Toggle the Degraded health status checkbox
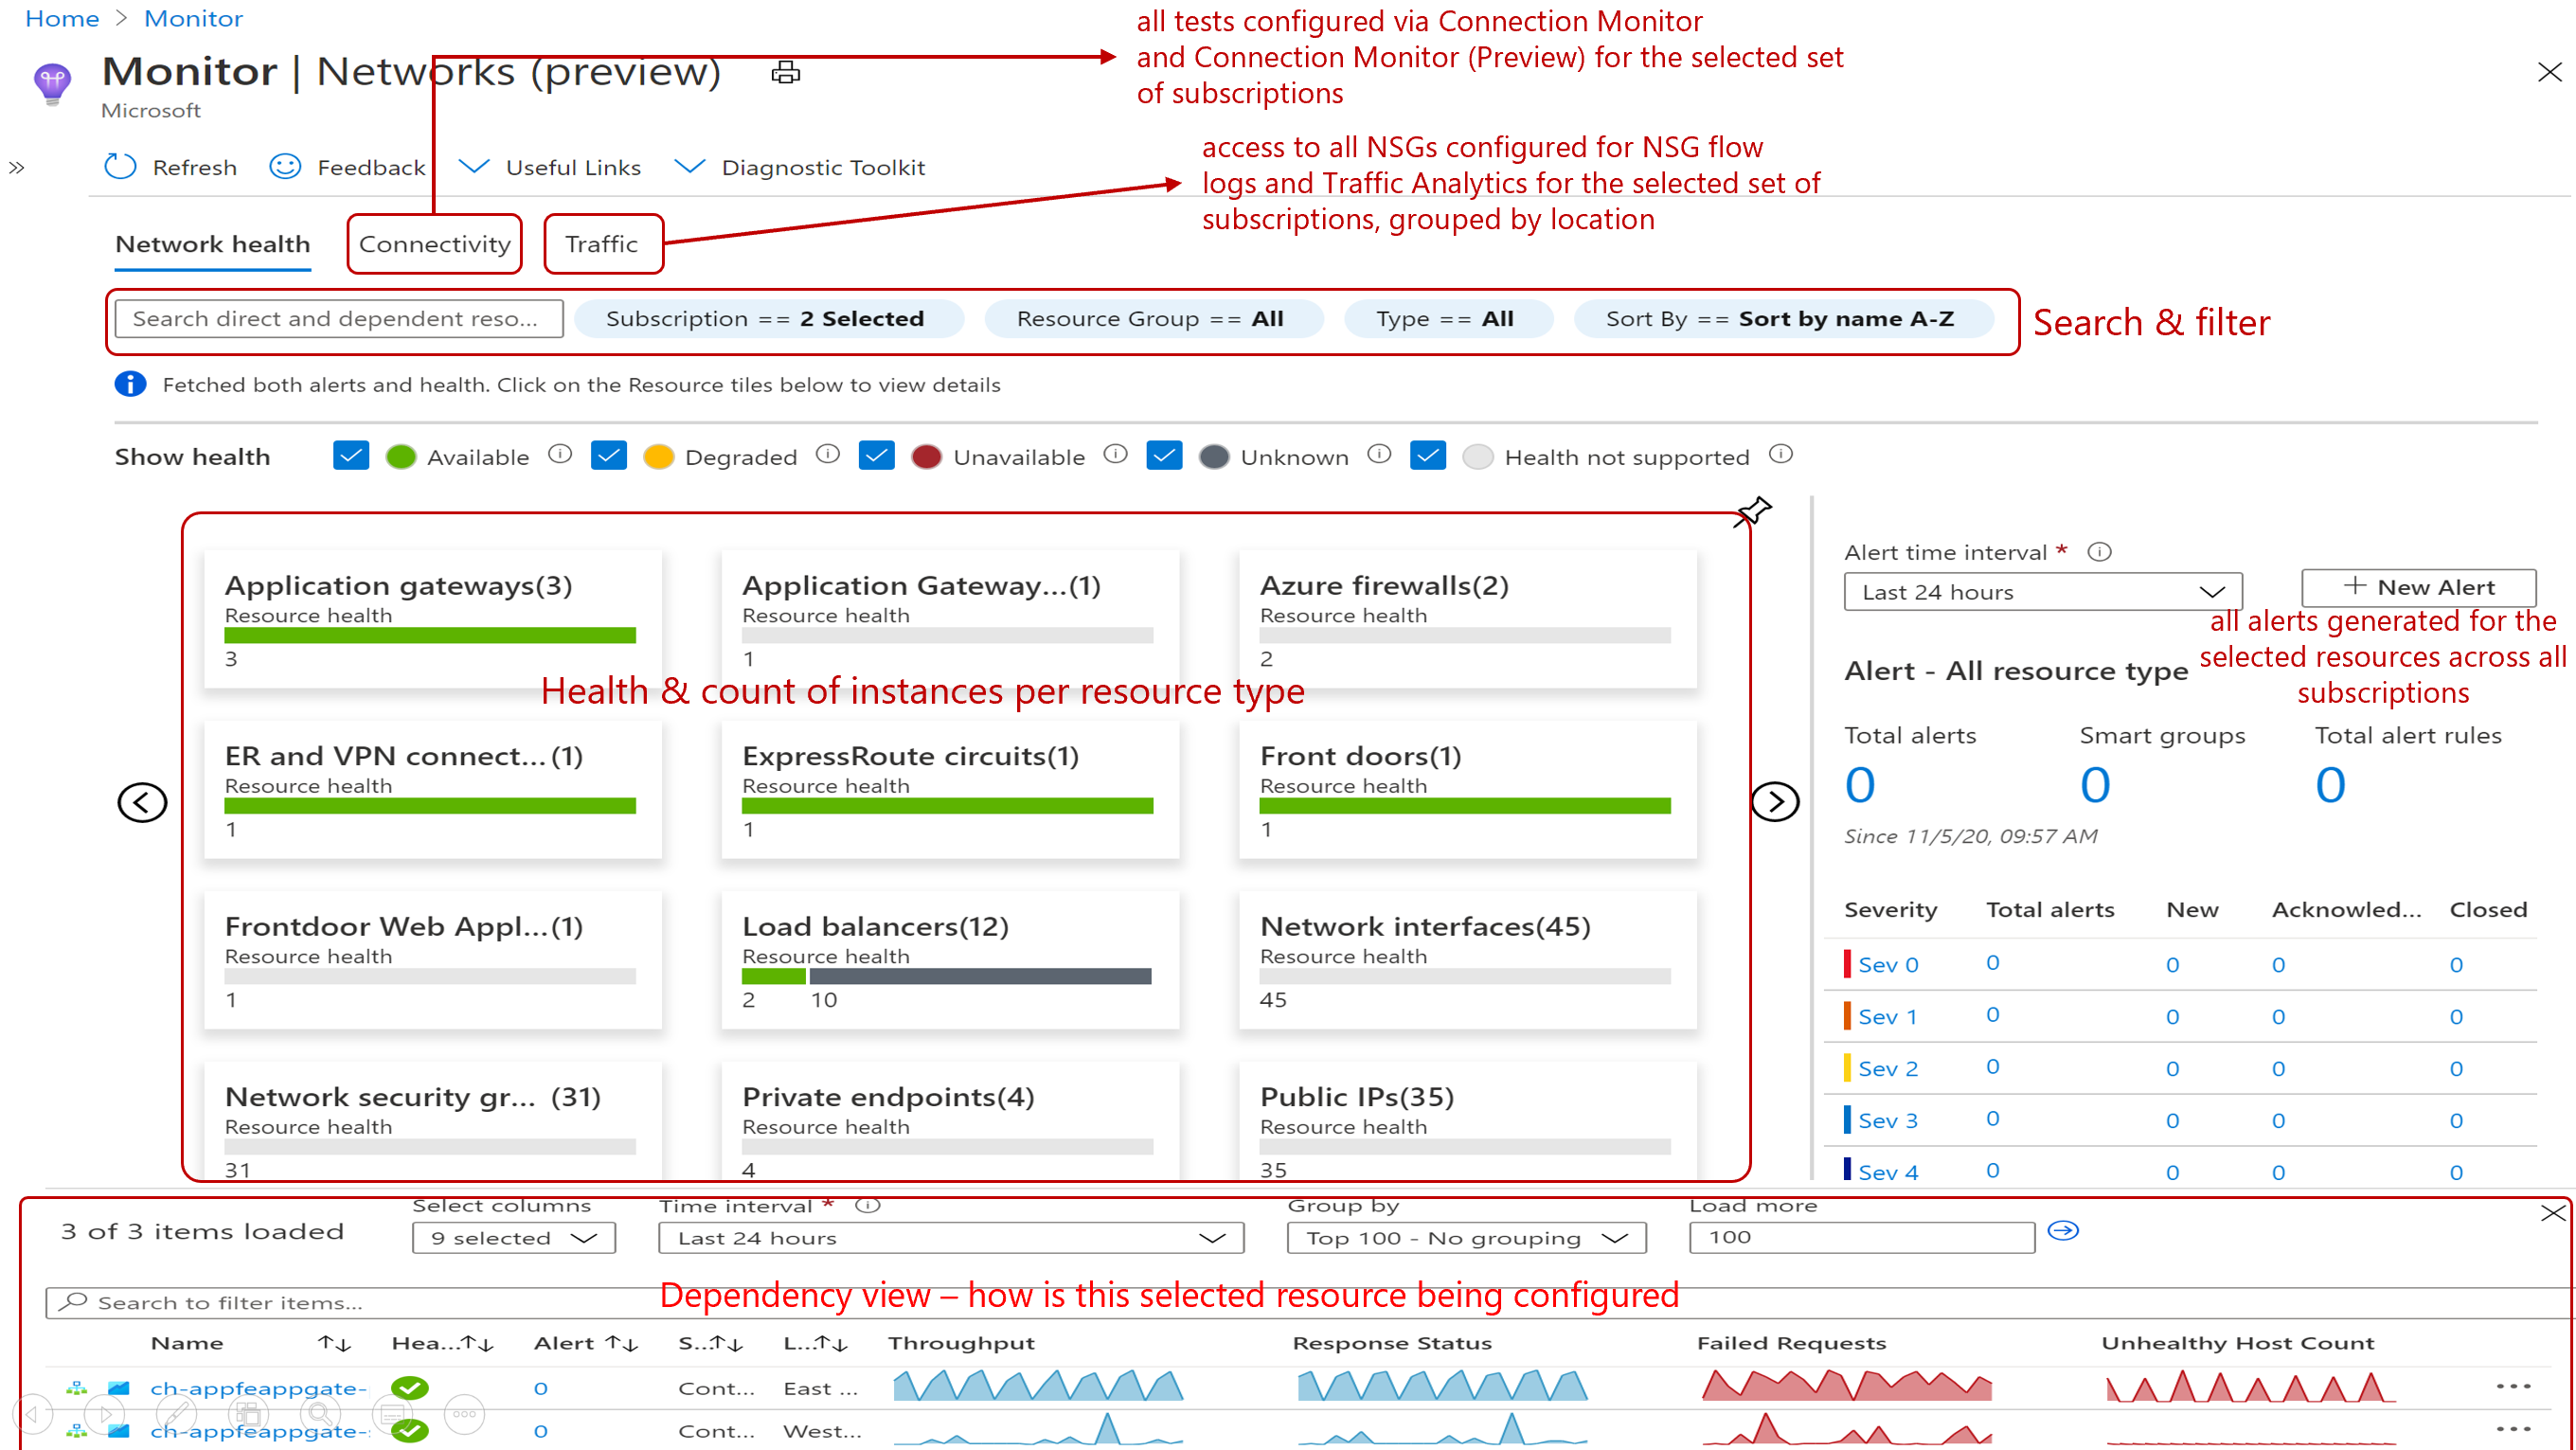Screen dimensions: 2576x1450 [611, 455]
